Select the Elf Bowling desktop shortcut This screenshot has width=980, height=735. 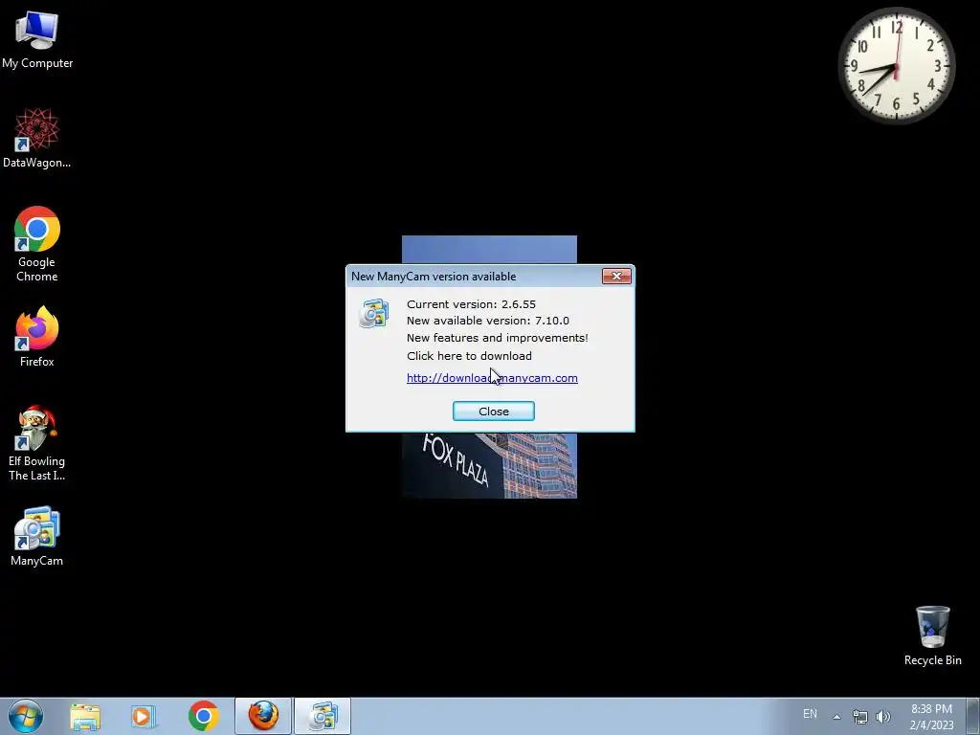(x=37, y=443)
